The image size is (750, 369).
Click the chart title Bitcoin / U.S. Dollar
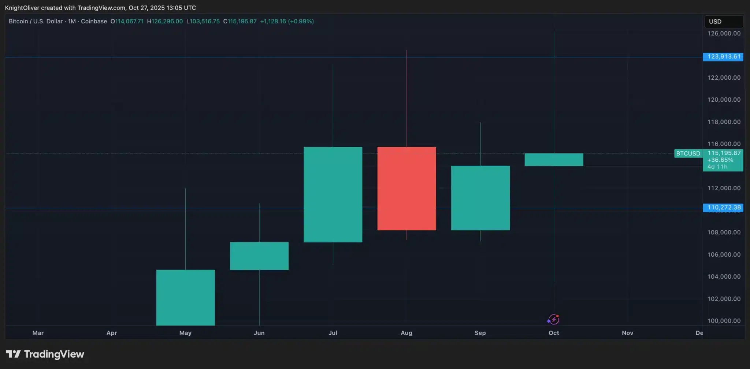point(36,21)
